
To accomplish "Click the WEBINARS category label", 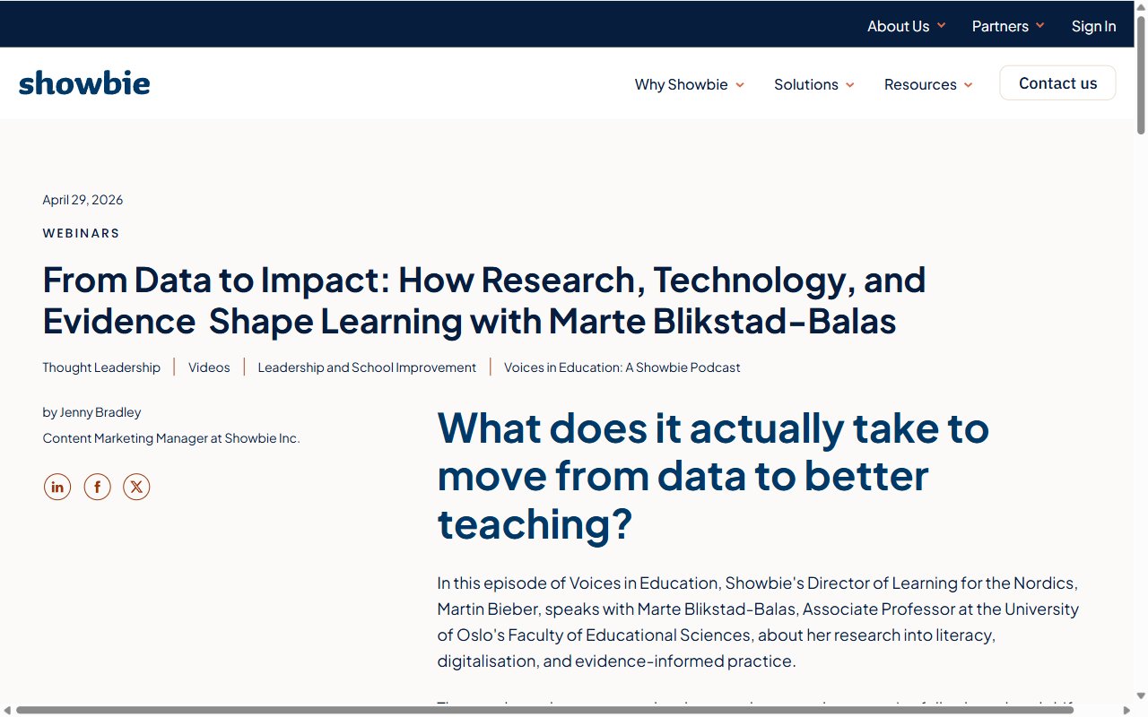I will (x=81, y=233).
